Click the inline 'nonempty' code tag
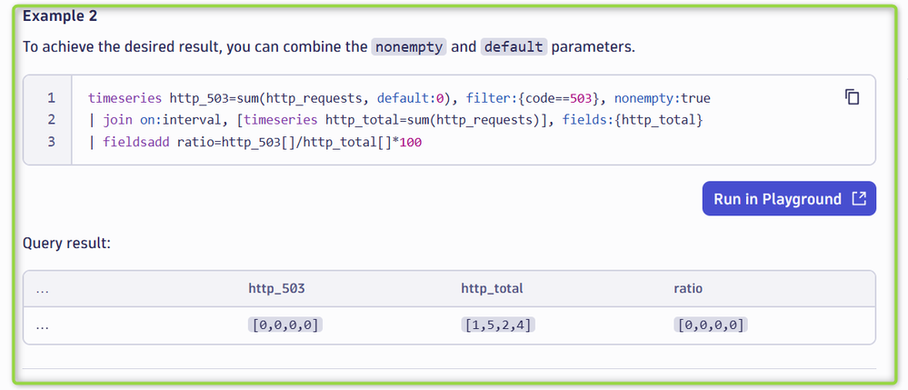This screenshot has height=390, width=908. (408, 46)
